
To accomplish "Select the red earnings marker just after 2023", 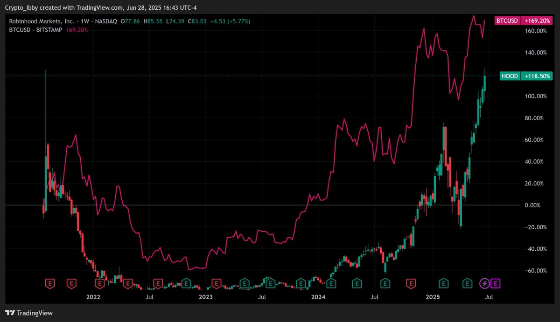I will 216,283.
